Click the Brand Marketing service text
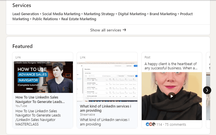 coord(163,14)
